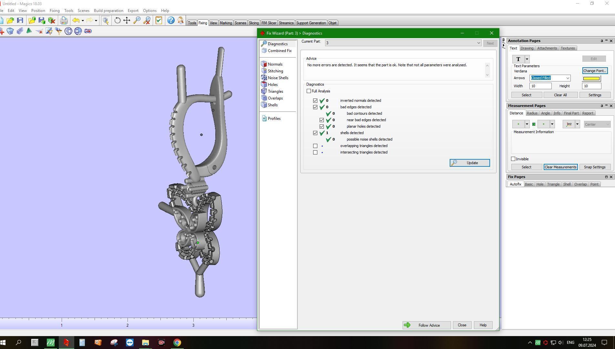Select the rotate view tool
Screen dimensions: 615x349
[x=118, y=21]
